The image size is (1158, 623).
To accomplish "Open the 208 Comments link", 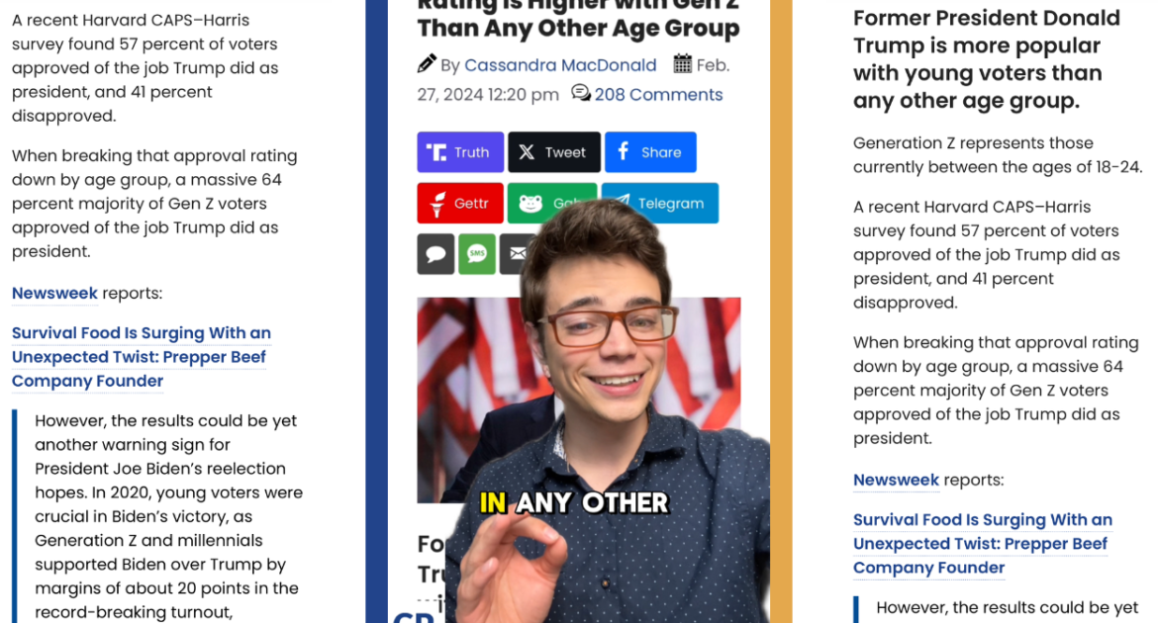I will point(659,95).
